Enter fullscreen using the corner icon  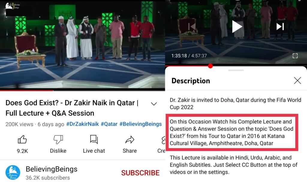click(295, 56)
